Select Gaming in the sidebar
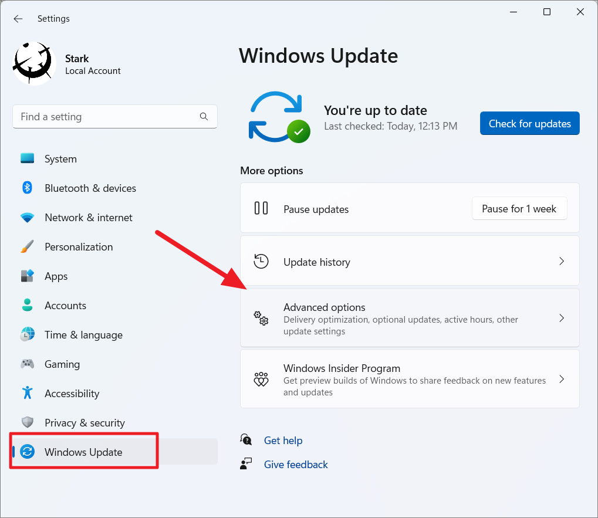This screenshot has width=598, height=518. 115,364
